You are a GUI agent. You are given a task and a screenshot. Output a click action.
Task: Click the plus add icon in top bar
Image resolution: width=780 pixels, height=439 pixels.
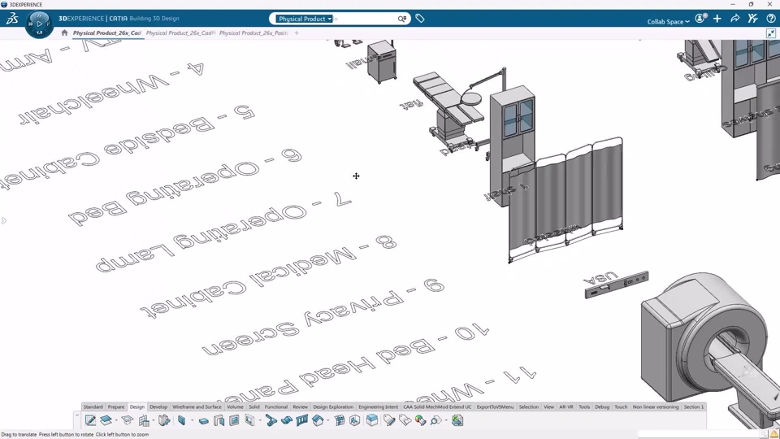pyautogui.click(x=717, y=19)
